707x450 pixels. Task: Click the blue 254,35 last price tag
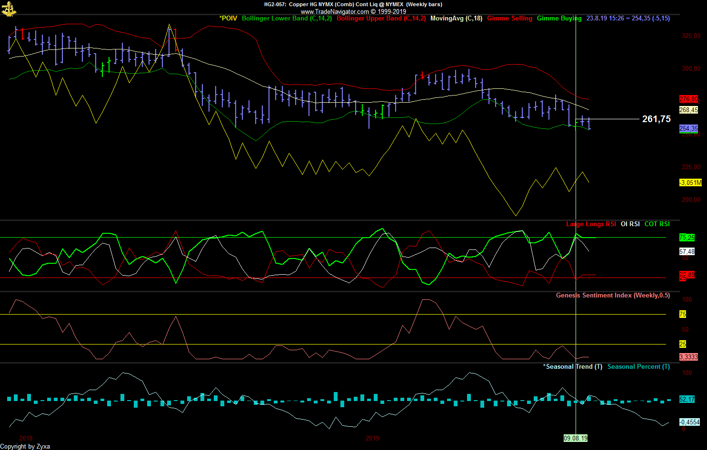688,128
